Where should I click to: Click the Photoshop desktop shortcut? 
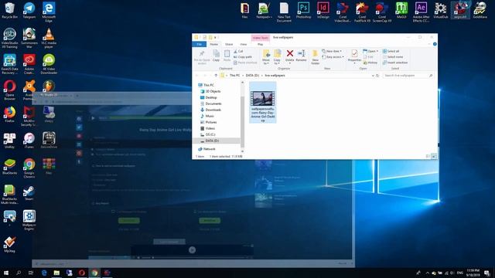(303, 10)
